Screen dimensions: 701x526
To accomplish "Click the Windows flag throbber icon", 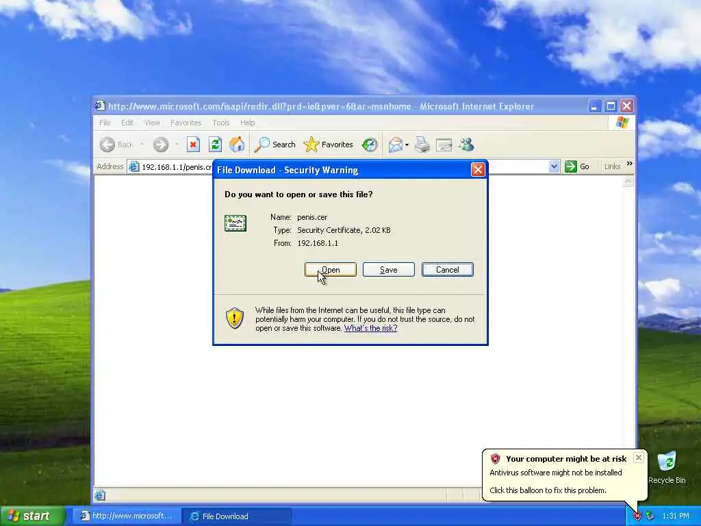I will point(622,122).
